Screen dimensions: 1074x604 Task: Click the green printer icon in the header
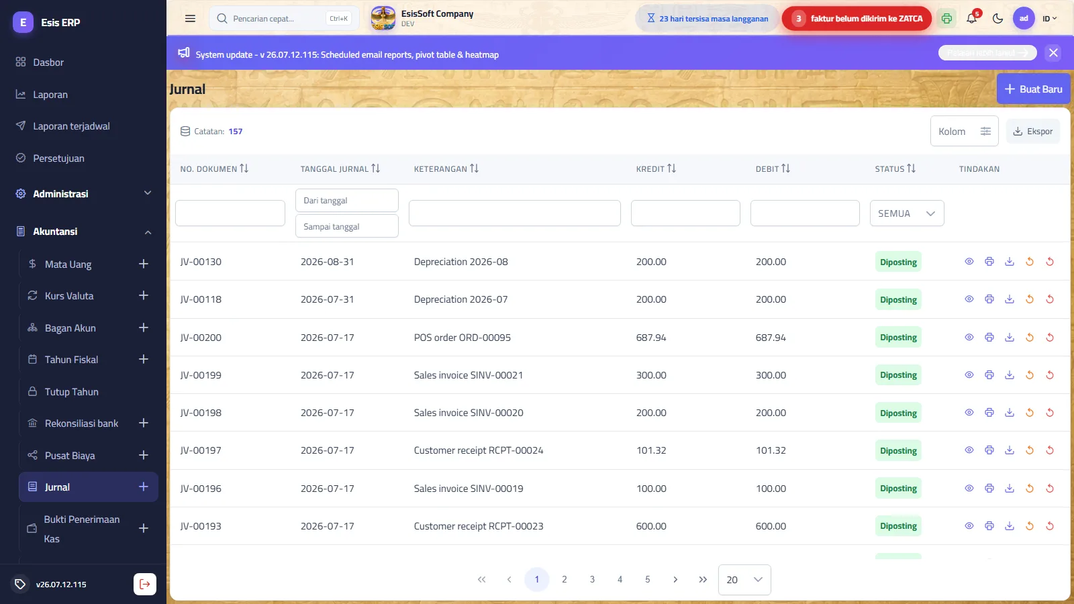point(946,19)
